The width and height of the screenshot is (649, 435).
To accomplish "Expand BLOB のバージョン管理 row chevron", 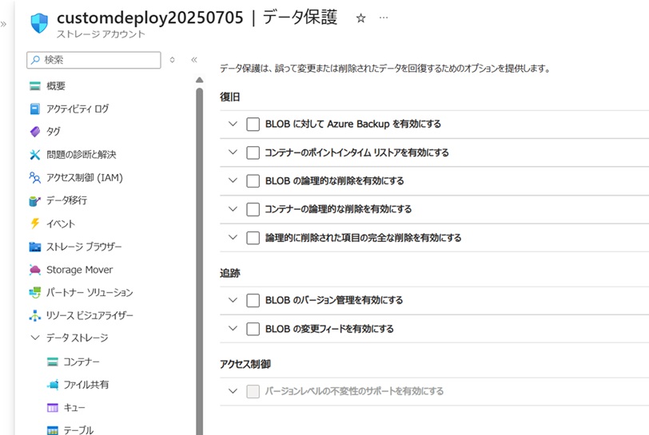I will tap(233, 300).
